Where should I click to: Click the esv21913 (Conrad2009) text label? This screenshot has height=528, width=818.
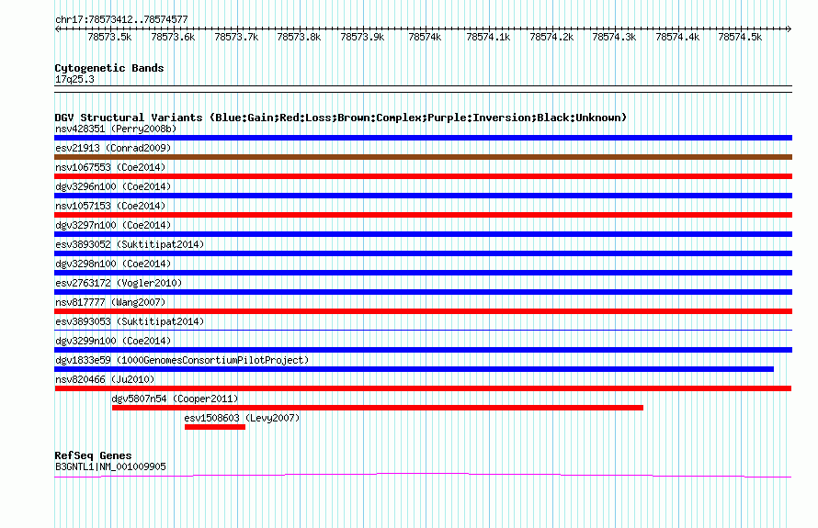[113, 148]
